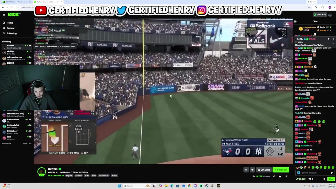336x189 pixels.
Task: Open File Explorer from the taskbar
Action: (166, 186)
